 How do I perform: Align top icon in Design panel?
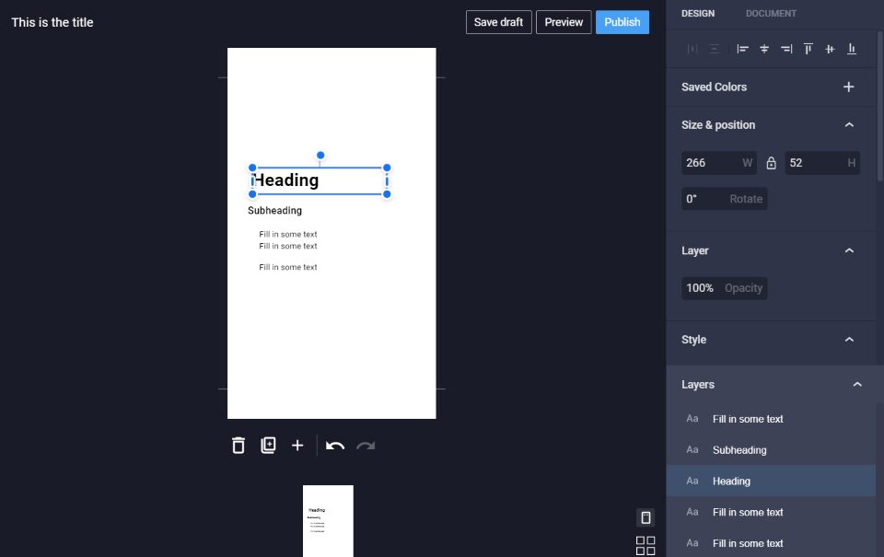(808, 49)
